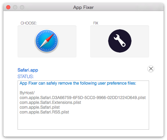This screenshot has height=140, width=167.
Task: Click the empty area of the status text box
Action: pyautogui.click(x=83, y=122)
